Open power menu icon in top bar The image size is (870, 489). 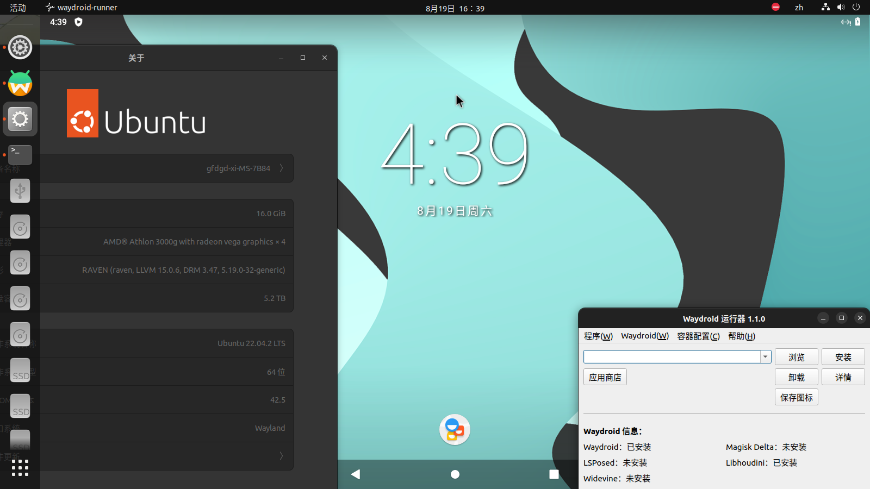pyautogui.click(x=856, y=7)
